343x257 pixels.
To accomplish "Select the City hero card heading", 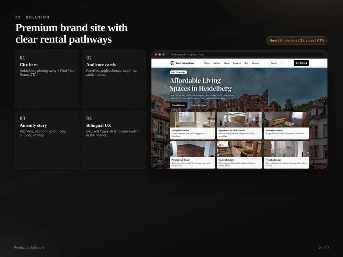I will click(29, 65).
